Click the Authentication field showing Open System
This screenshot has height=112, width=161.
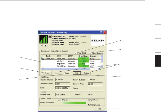pyautogui.click(x=62, y=95)
